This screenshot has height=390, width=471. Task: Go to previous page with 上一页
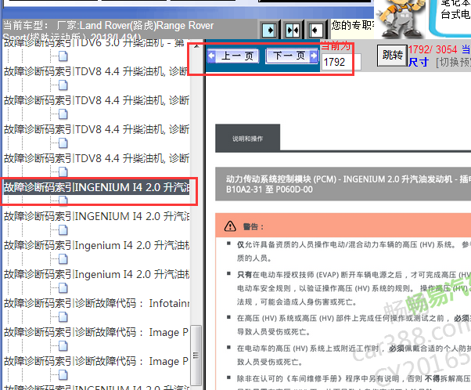click(233, 56)
